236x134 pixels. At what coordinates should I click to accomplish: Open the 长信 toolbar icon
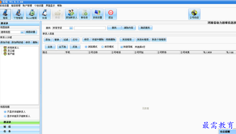[44, 14]
